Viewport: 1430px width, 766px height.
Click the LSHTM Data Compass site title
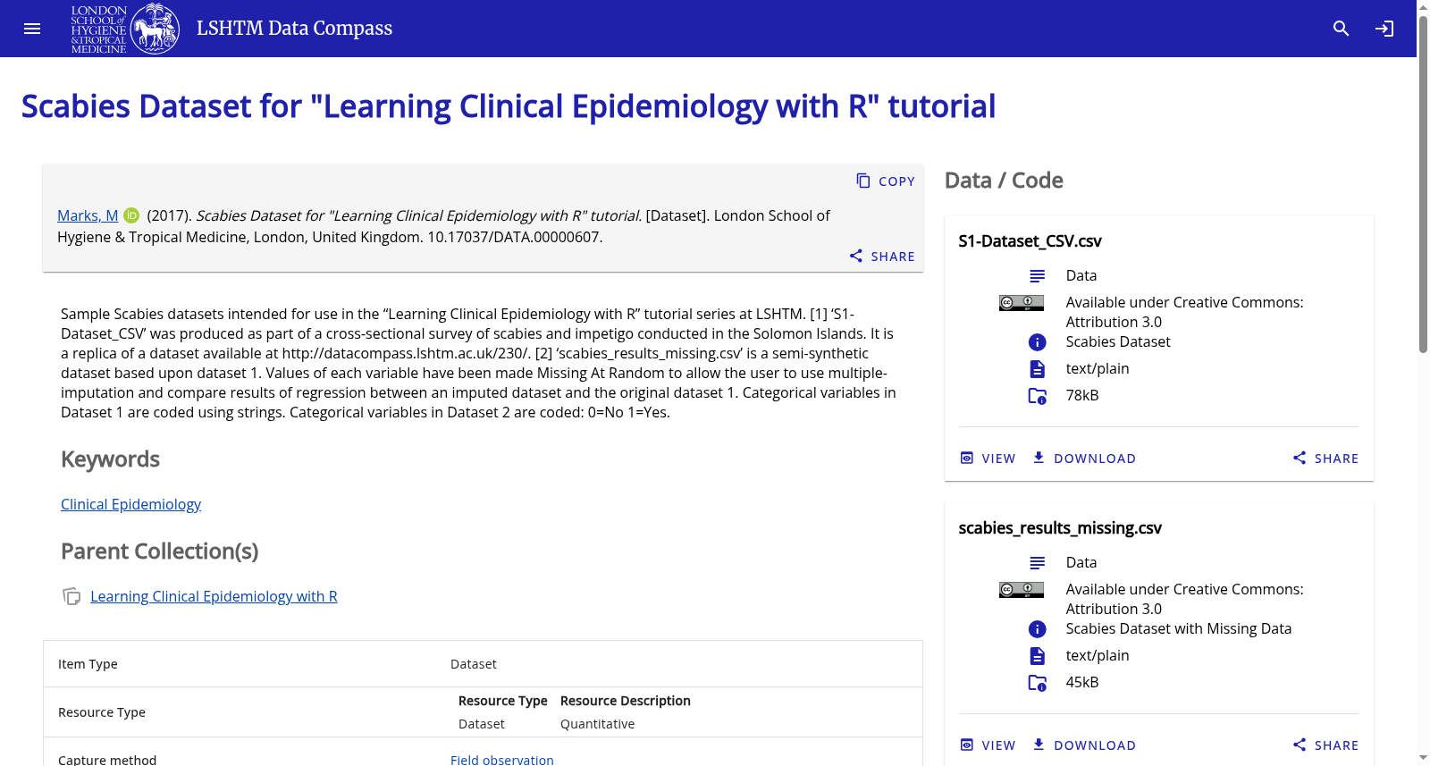coord(294,29)
